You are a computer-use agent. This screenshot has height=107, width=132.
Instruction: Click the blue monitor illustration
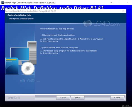tap(20, 54)
